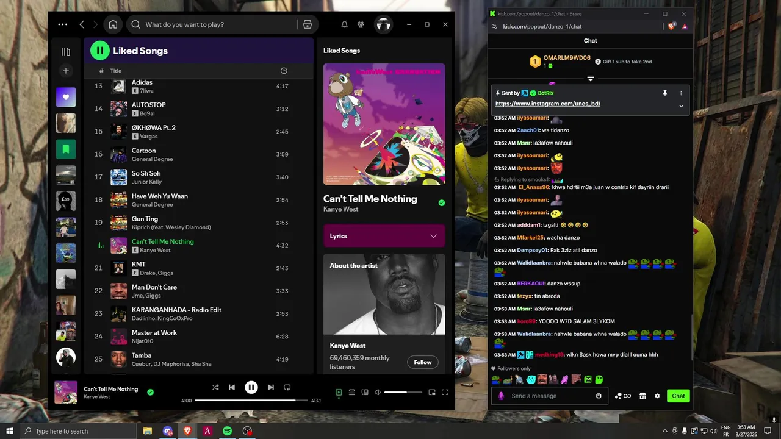781x439 pixels.
Task: Open the emoji picker in chat
Action: (599, 396)
